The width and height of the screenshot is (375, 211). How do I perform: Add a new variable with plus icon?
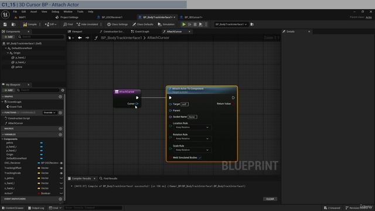click(x=60, y=134)
